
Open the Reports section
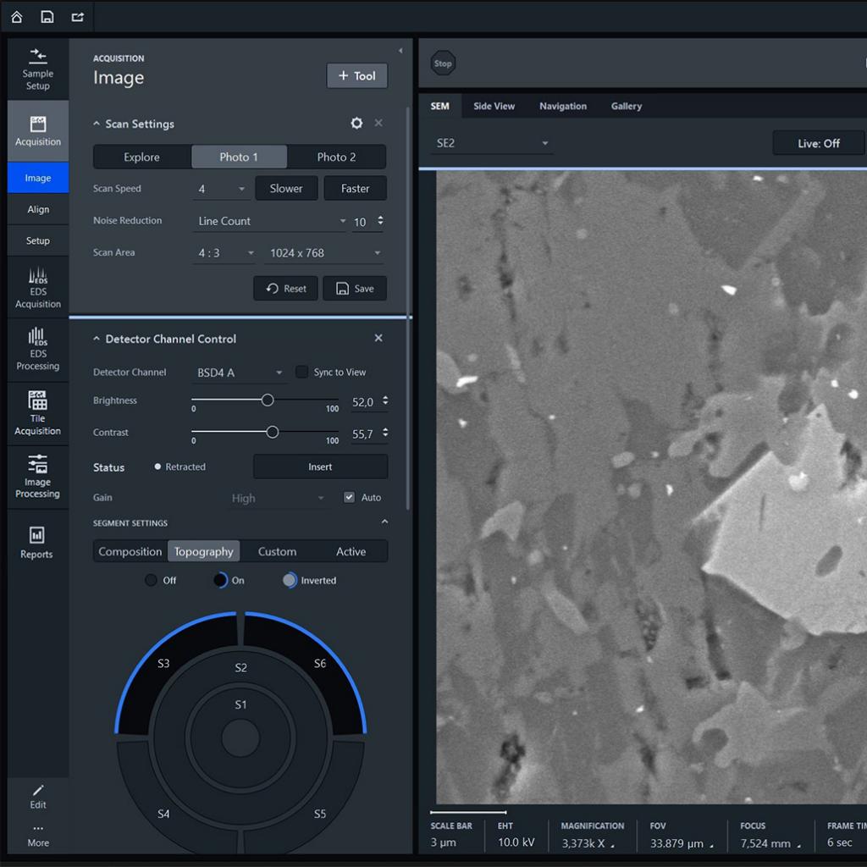(x=36, y=542)
